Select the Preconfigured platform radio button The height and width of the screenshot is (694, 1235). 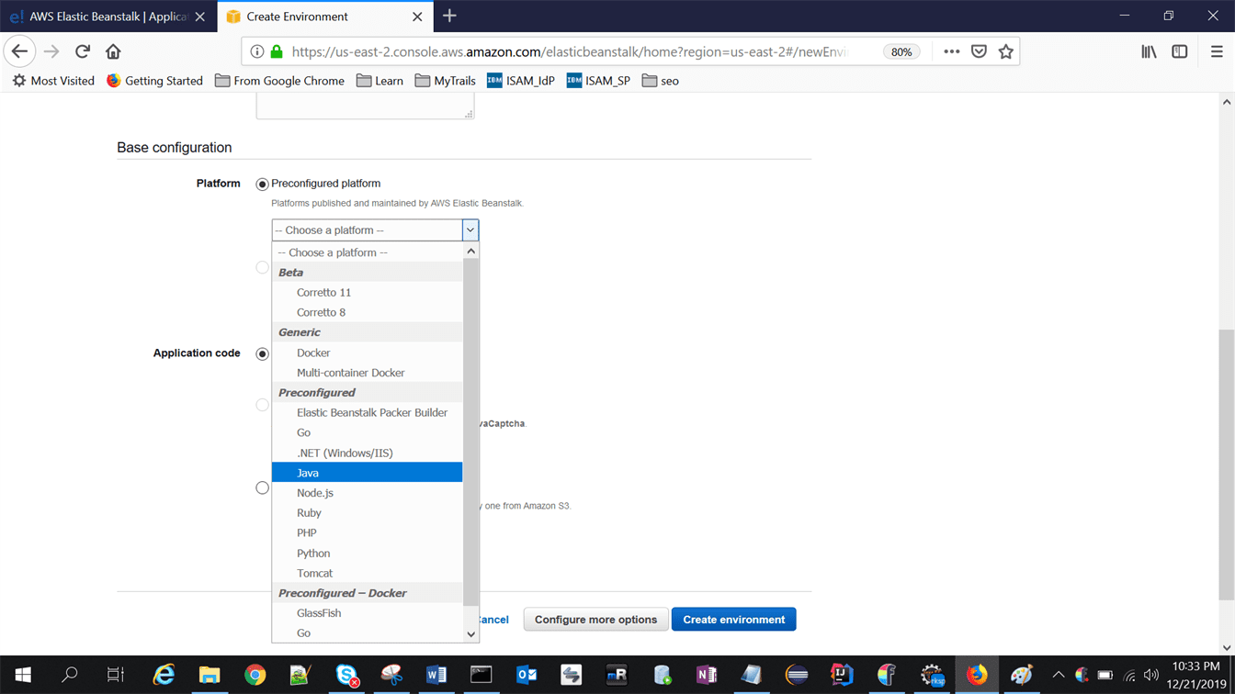263,185
